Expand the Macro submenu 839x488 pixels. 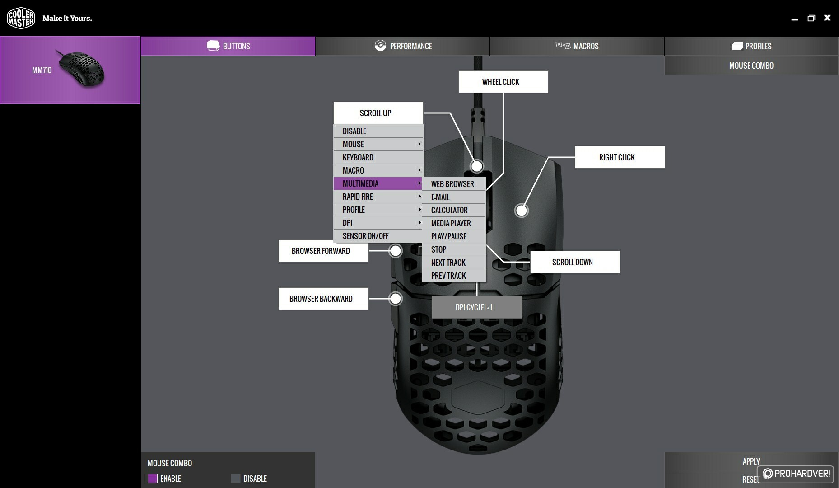378,170
